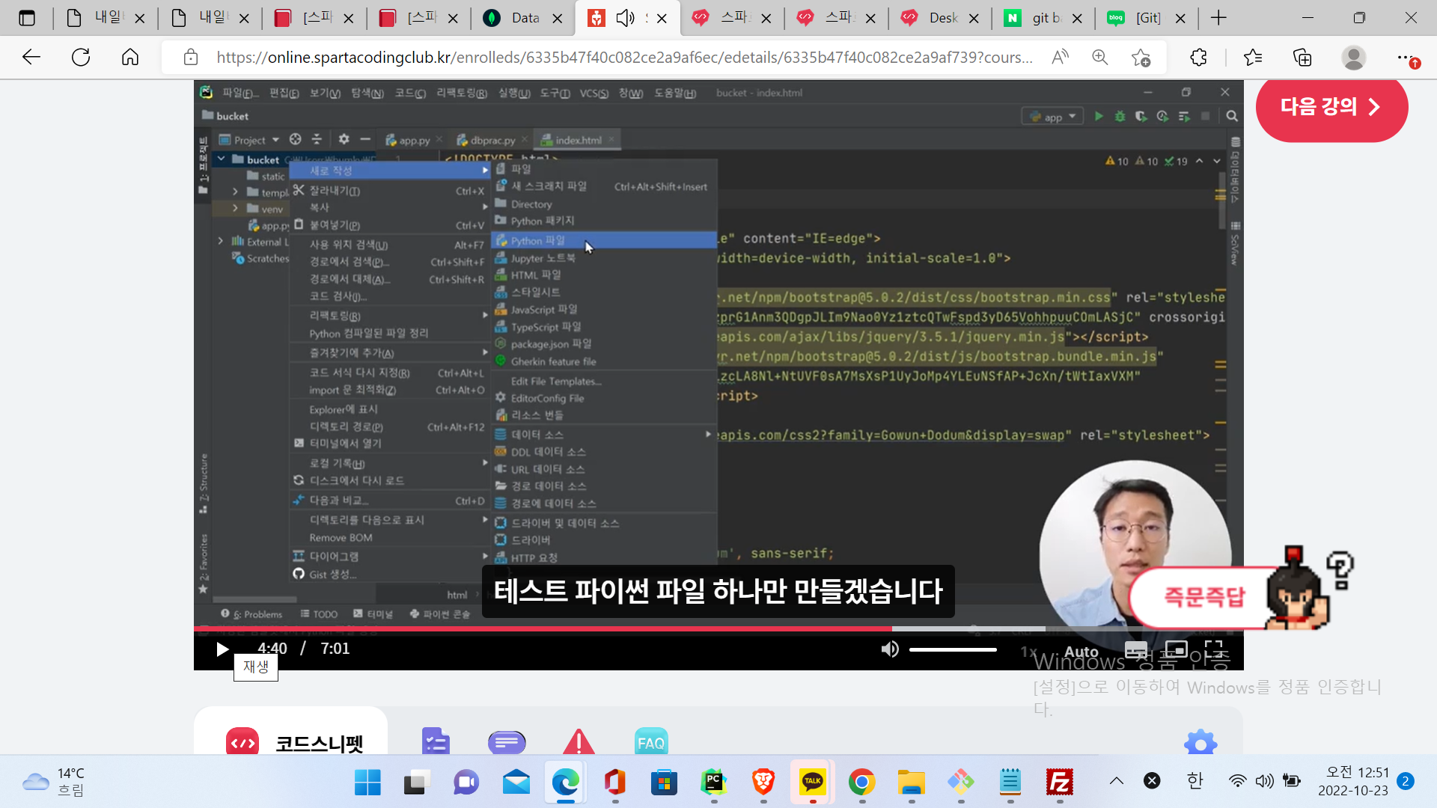Toggle video subtitles (captions icon)
The image size is (1437, 808).
tap(1135, 649)
